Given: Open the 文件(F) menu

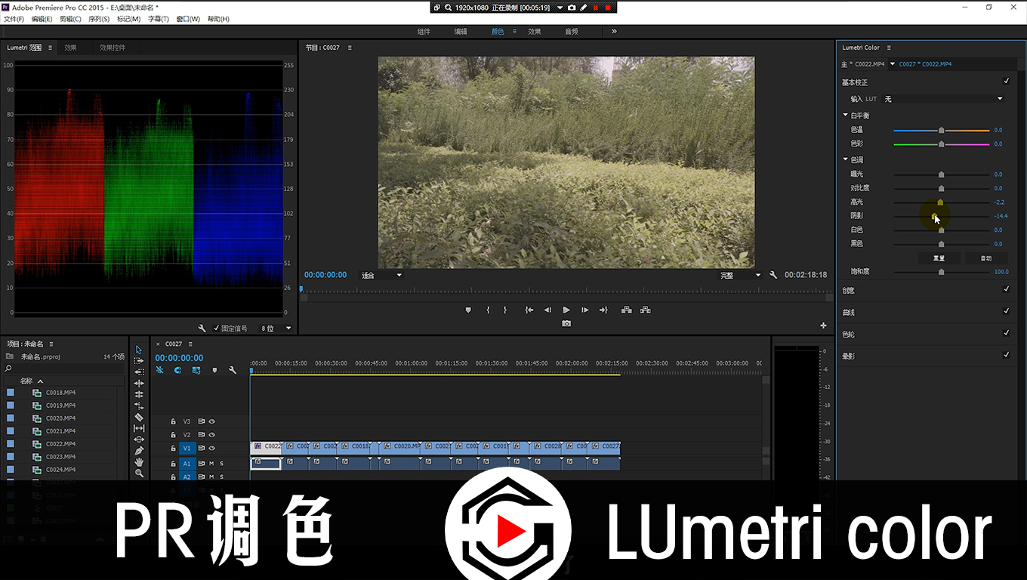Looking at the screenshot, I should pyautogui.click(x=14, y=19).
